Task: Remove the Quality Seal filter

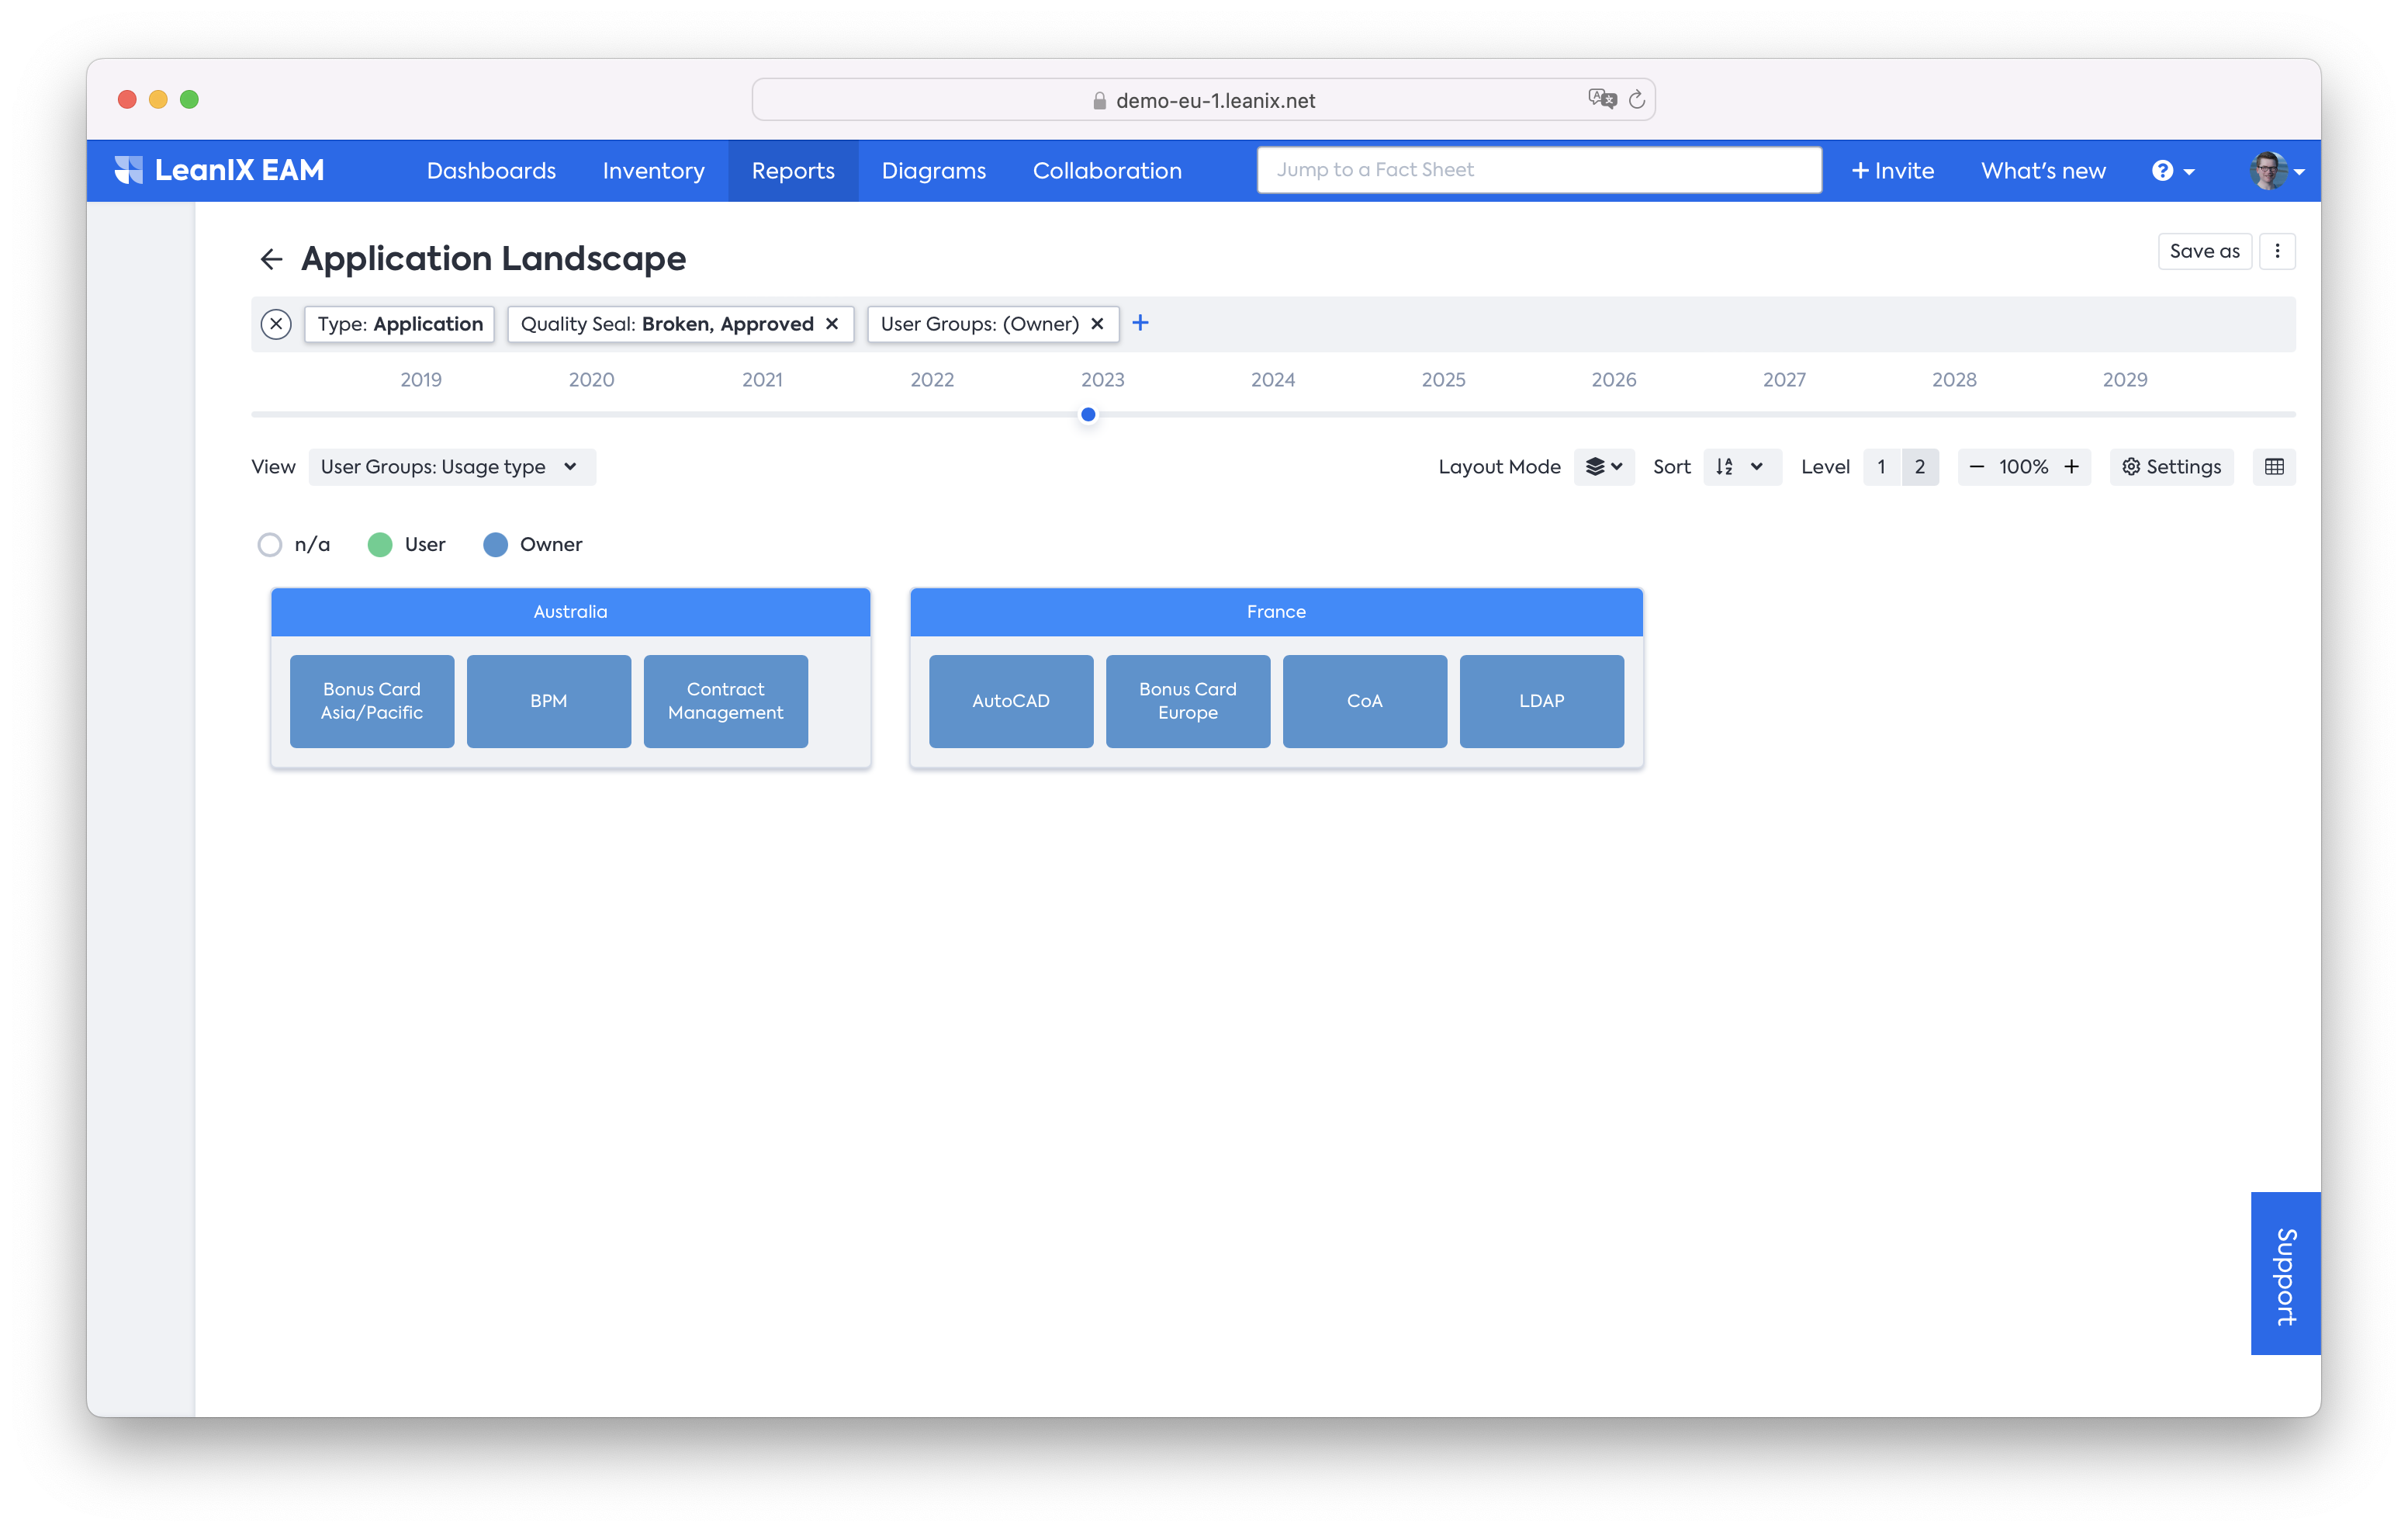Action: click(832, 324)
